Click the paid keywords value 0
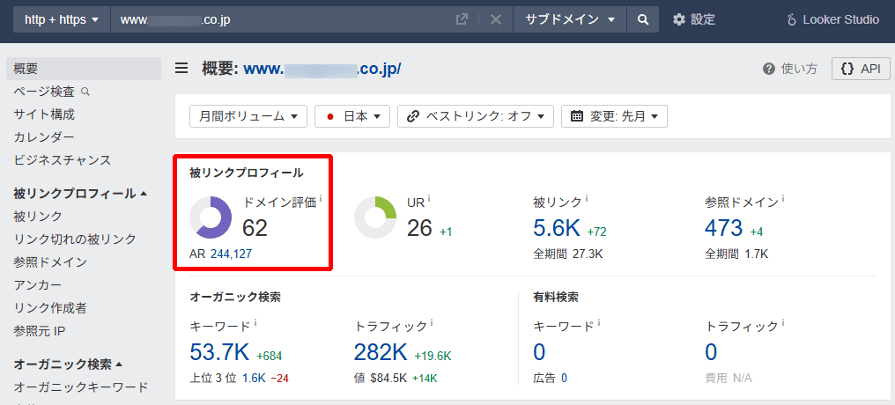895x405 pixels. (539, 352)
